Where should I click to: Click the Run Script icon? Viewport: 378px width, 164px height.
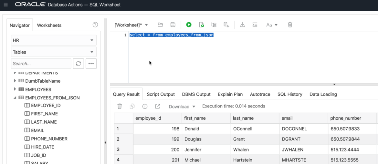click(x=201, y=25)
